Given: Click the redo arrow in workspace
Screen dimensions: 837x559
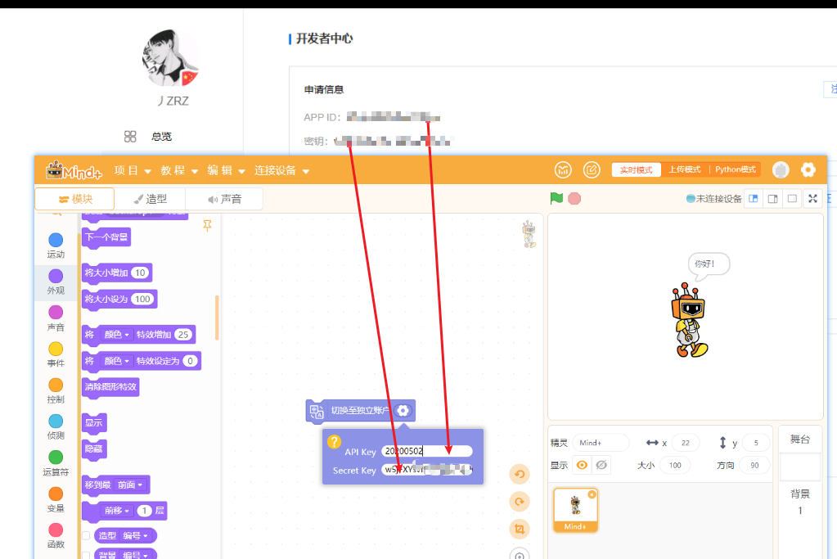Looking at the screenshot, I should coord(520,502).
